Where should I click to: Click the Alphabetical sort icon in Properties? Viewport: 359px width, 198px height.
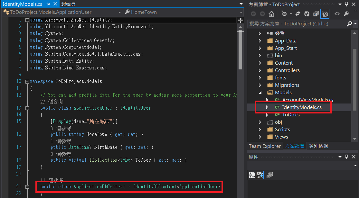260,175
